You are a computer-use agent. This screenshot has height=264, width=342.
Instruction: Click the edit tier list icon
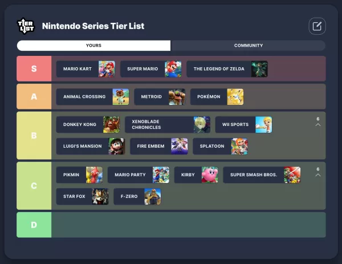pos(317,26)
